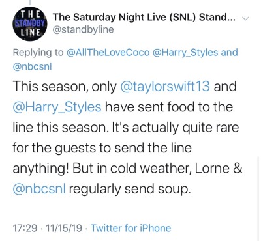Tap the 17:29 timestamp
Screen dimensions: 261x241
tap(25, 228)
